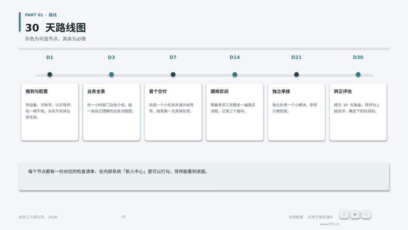Click subtitle 灰色为可选节点，其余为必做
The height and width of the screenshot is (230, 408).
pos(55,39)
